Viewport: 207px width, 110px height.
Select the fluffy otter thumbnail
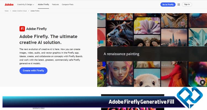pos(147,78)
